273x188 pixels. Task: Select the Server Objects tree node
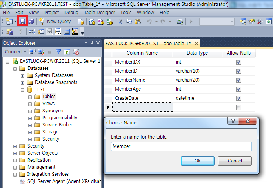click(42, 153)
